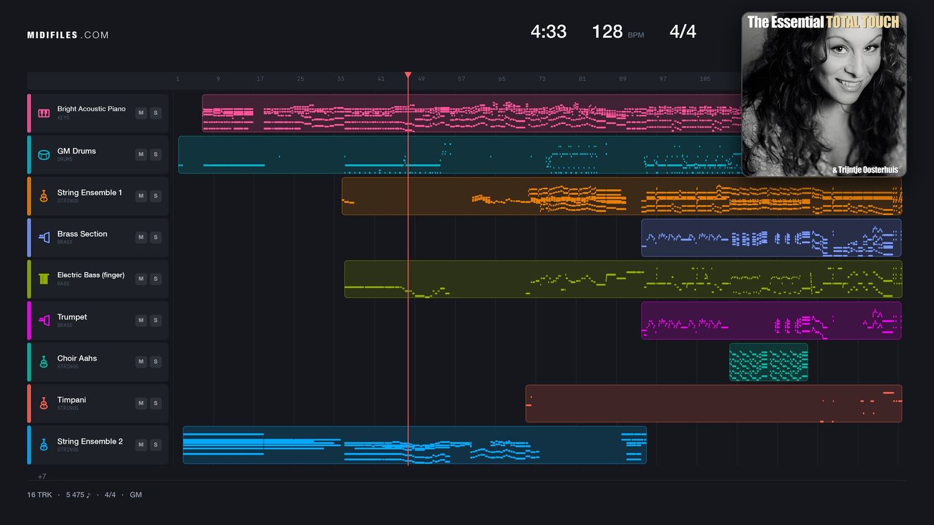Solo the GM Drums track

click(x=156, y=154)
